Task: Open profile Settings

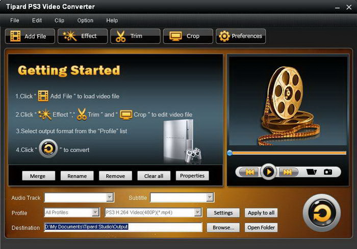Action: pyautogui.click(x=223, y=213)
